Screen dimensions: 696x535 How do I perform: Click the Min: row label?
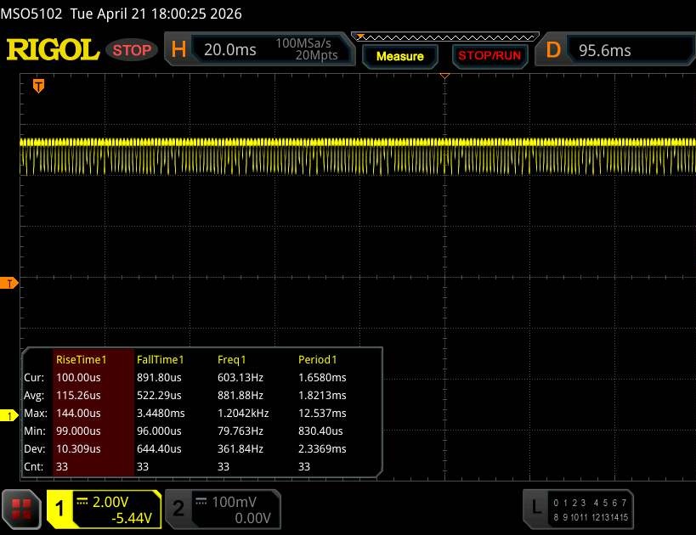(x=35, y=431)
